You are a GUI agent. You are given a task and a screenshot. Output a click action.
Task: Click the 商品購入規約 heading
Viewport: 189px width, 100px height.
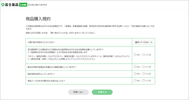coord(38,19)
